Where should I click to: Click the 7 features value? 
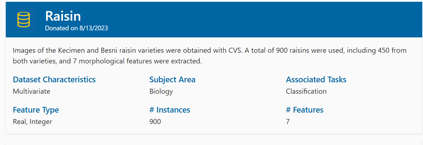[x=288, y=121]
